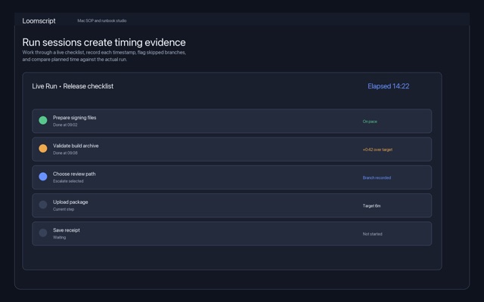484x302 pixels.
Task: Click the Not started status label
Action: click(372, 234)
